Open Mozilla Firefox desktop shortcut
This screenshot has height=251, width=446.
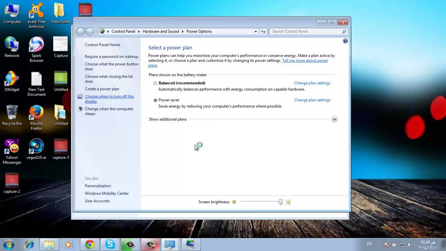pos(36,118)
